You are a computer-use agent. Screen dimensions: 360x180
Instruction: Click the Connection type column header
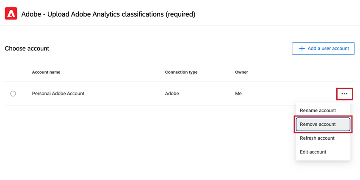pyautogui.click(x=181, y=72)
